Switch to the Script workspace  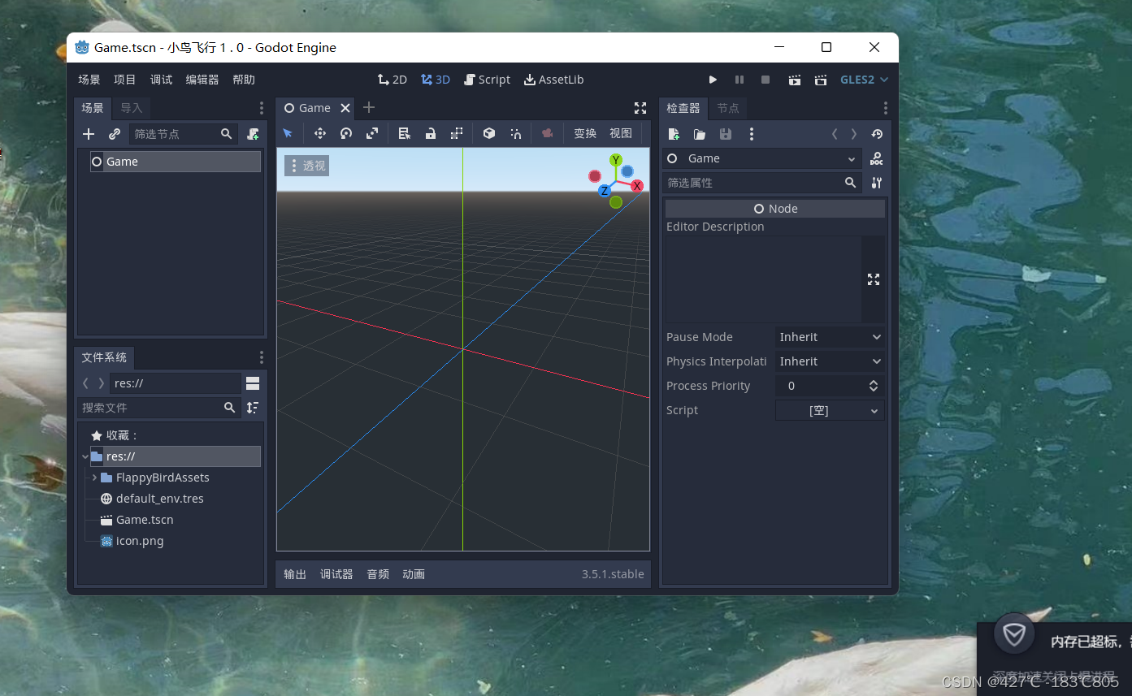tap(487, 80)
